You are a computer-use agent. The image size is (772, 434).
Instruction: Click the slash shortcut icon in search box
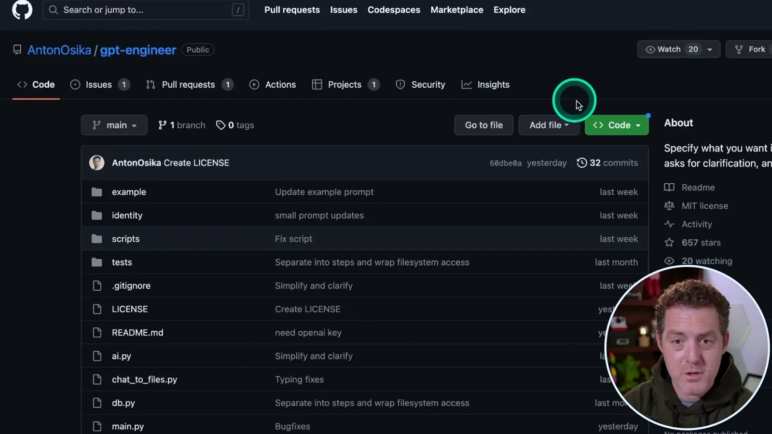[x=238, y=10]
